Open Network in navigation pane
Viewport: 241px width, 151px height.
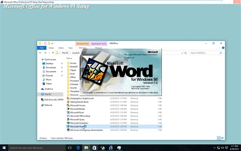pos(47,105)
